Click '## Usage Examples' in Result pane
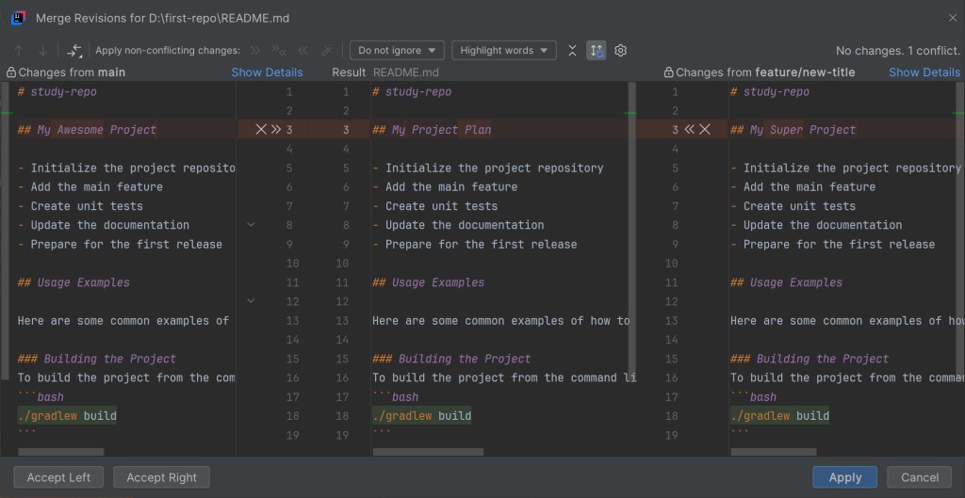This screenshot has height=498, width=965. click(429, 282)
